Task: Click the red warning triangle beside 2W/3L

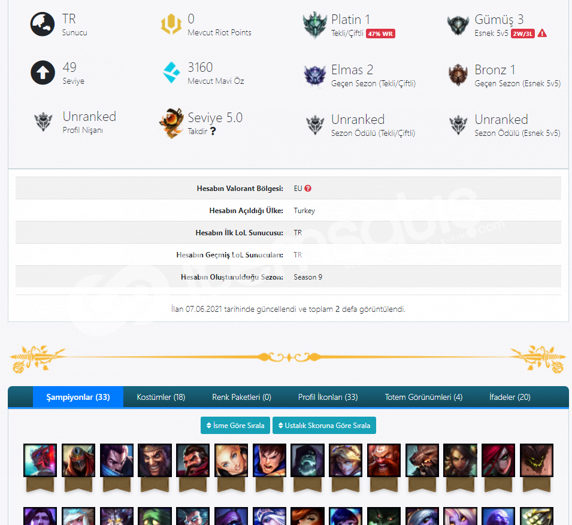Action: coord(542,34)
